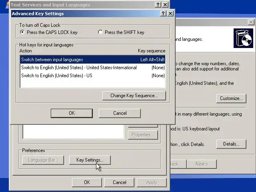This screenshot has height=192, width=256.
Task: Click the Key Settings button in Preferences
Action: 90,160
